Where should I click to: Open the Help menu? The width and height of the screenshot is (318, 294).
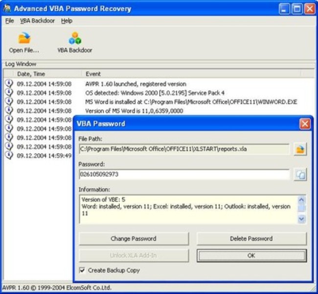67,21
